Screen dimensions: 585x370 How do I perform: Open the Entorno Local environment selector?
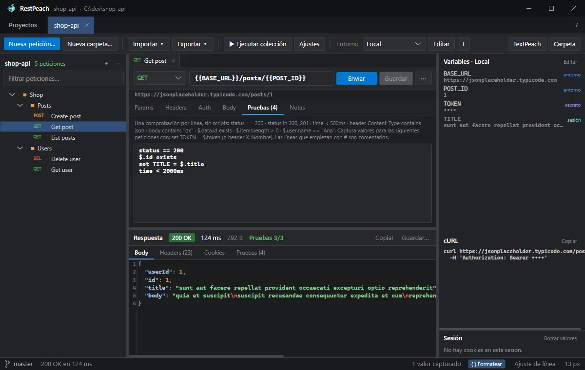tap(394, 44)
